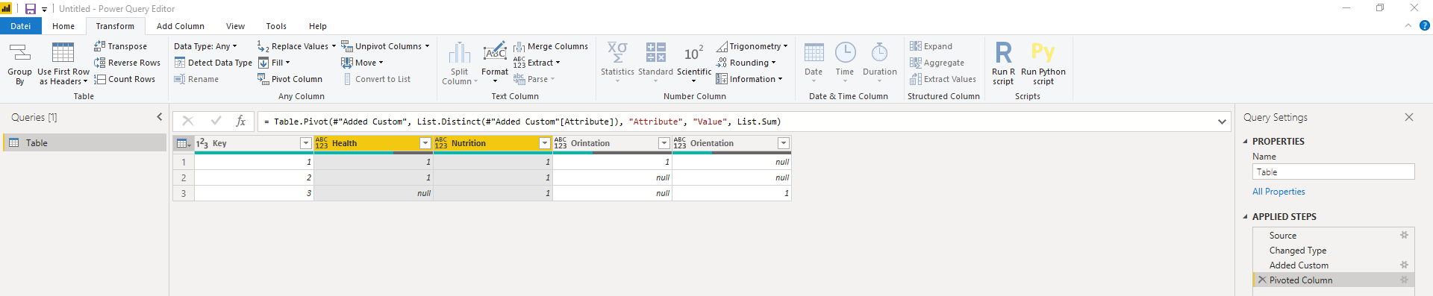Viewport: 1433px width, 296px height.
Task: Open the Standard arithmetic operations tool
Action: pyautogui.click(x=655, y=63)
